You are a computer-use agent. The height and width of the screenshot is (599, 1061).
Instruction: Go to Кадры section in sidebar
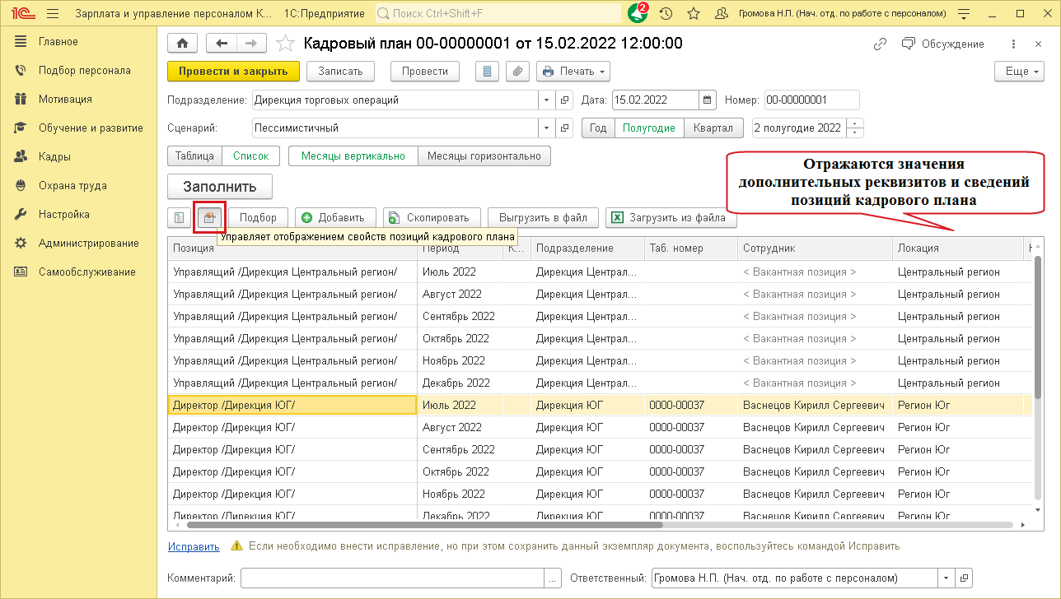pyautogui.click(x=54, y=156)
